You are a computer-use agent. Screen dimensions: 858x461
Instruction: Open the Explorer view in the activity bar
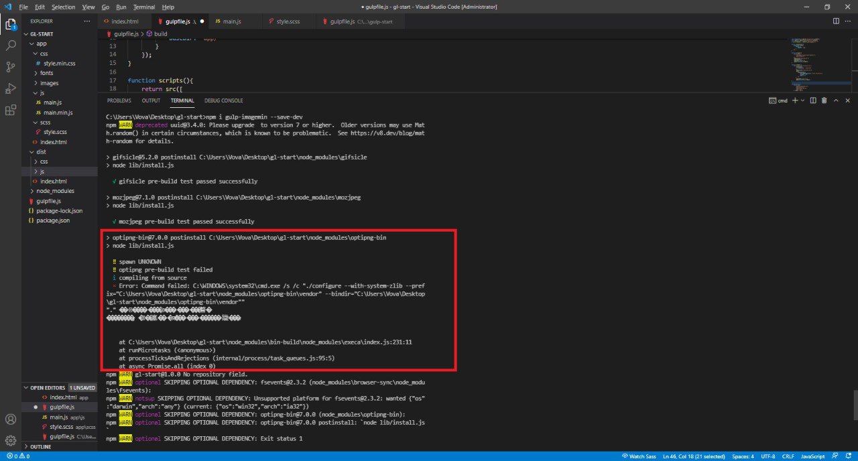11,25
